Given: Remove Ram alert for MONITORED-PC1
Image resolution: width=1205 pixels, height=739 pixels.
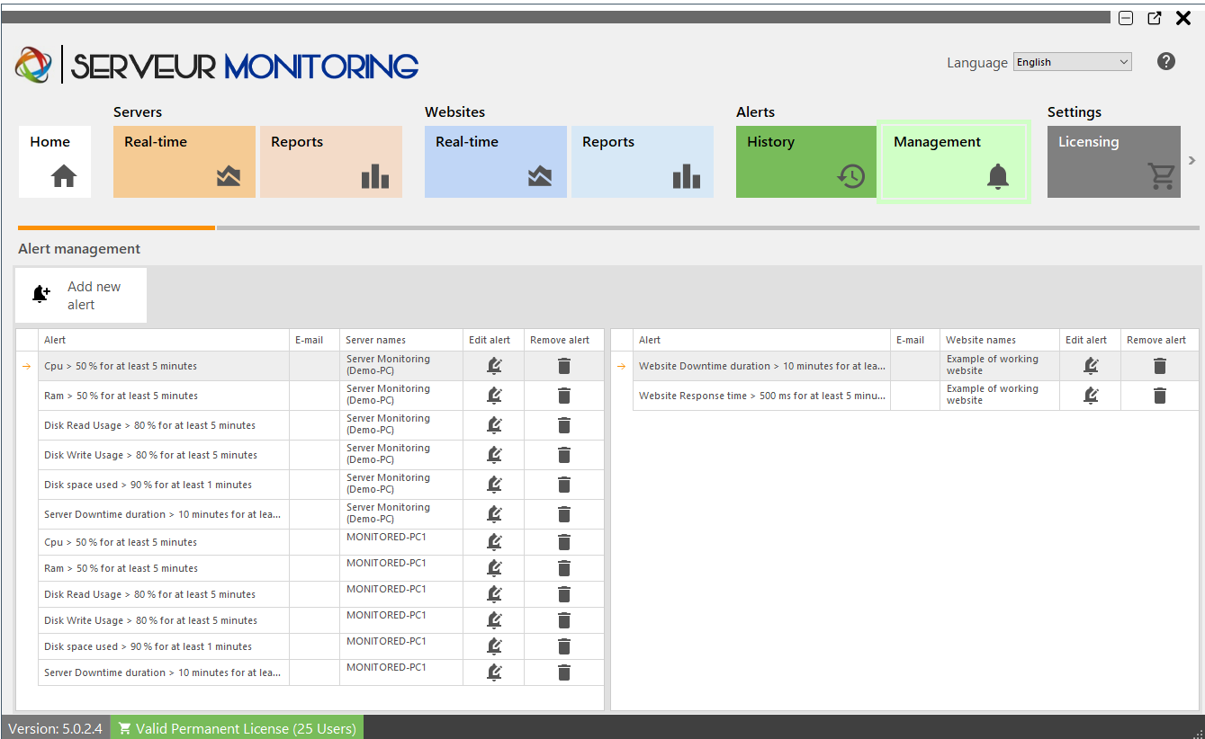Looking at the screenshot, I should (564, 568).
